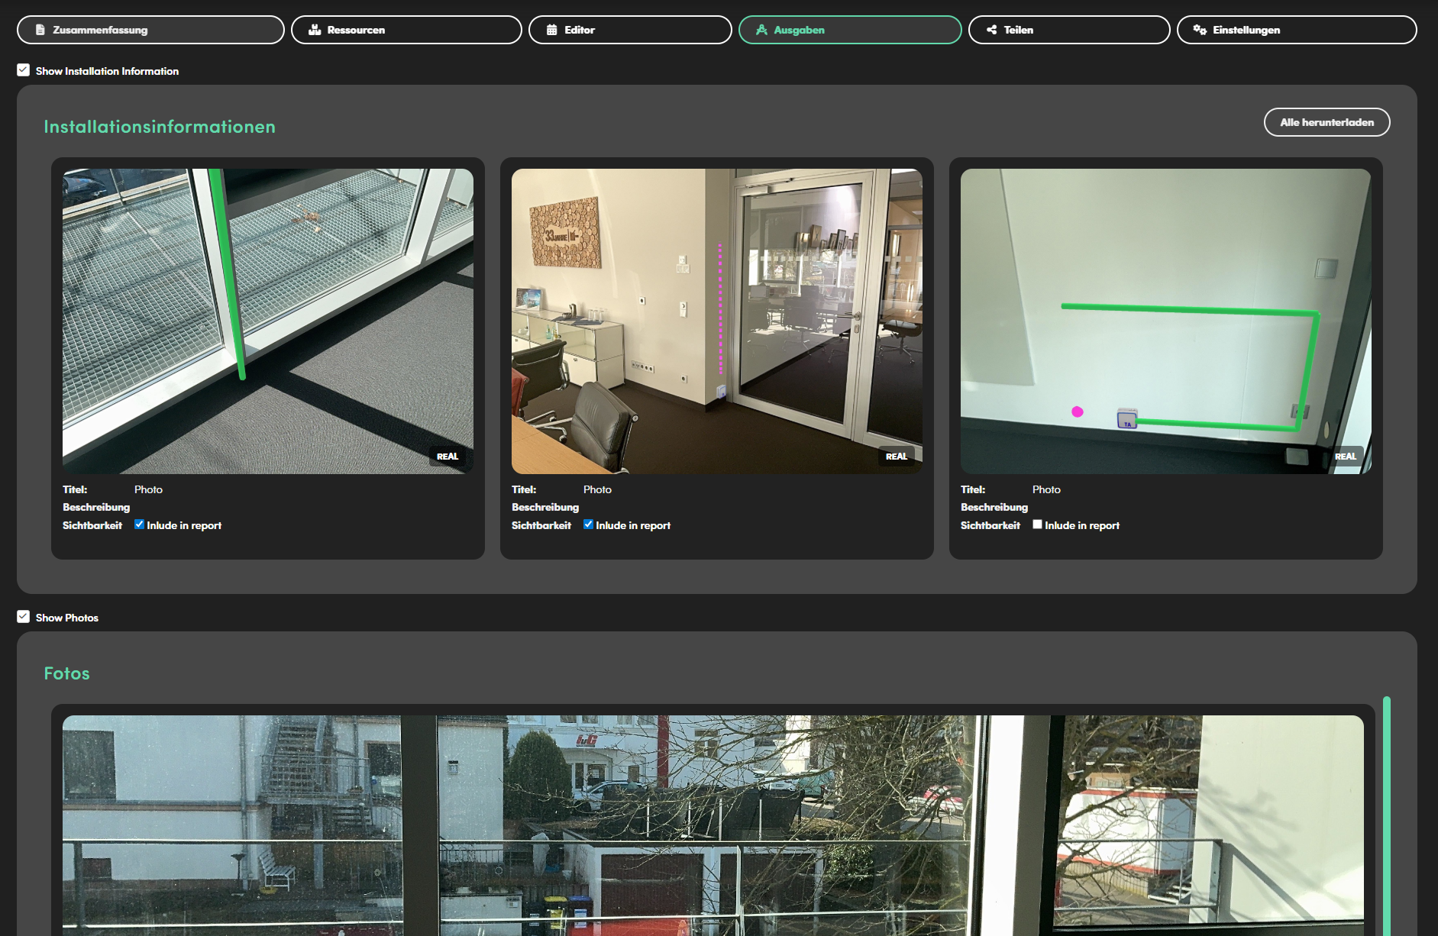This screenshot has height=936, width=1438.
Task: Open the Teilen tab
Action: tap(1068, 30)
